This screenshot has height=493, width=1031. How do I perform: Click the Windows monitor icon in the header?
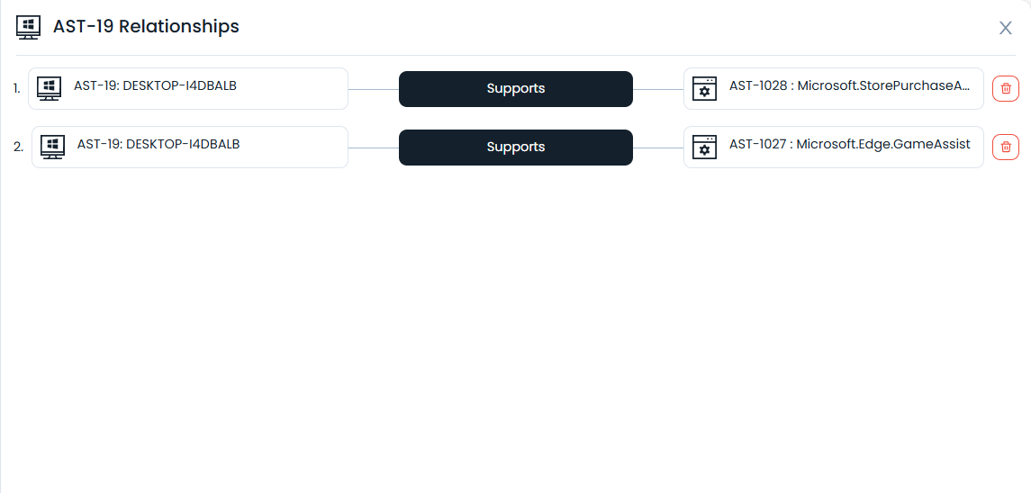coord(29,27)
